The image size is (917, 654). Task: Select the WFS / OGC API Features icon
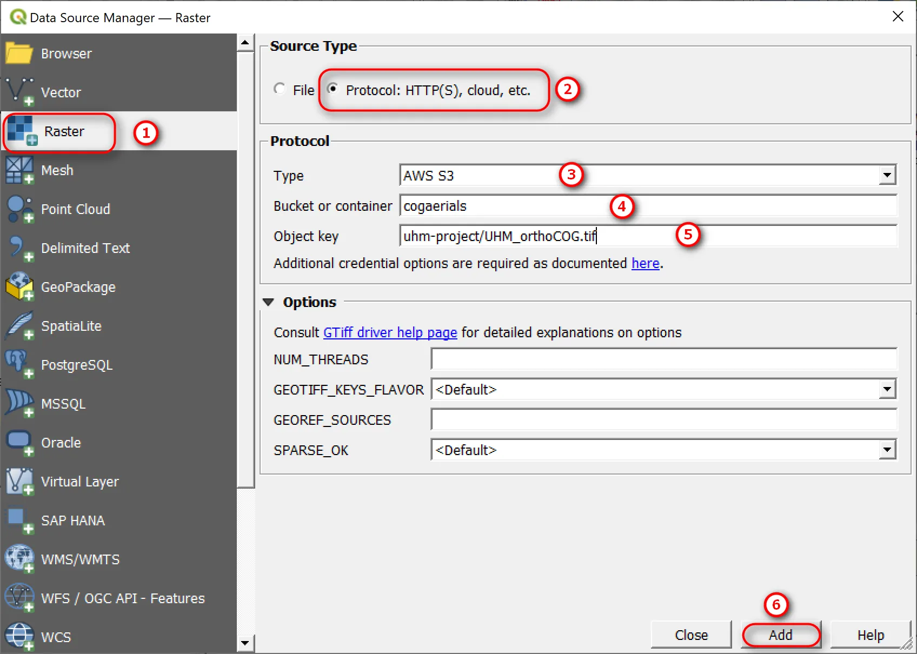19,598
